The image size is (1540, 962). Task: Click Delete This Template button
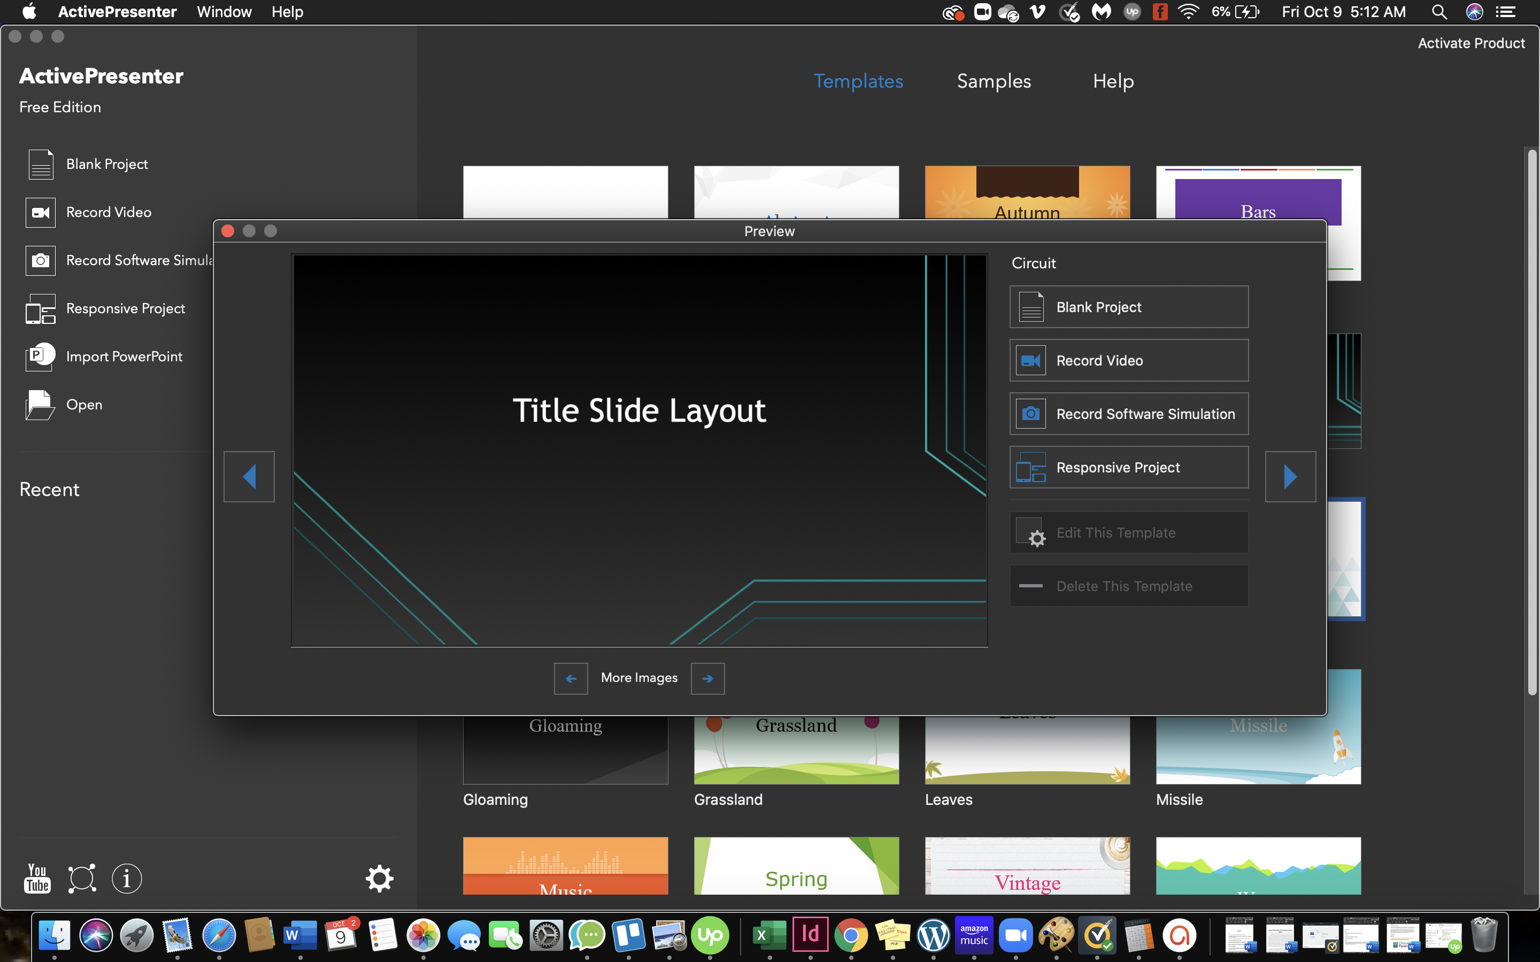1129,586
